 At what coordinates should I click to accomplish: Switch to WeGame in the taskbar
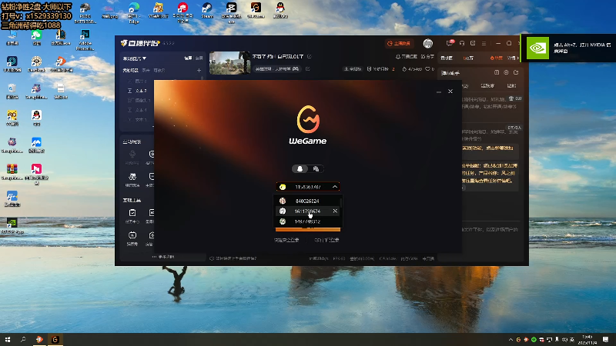55,339
